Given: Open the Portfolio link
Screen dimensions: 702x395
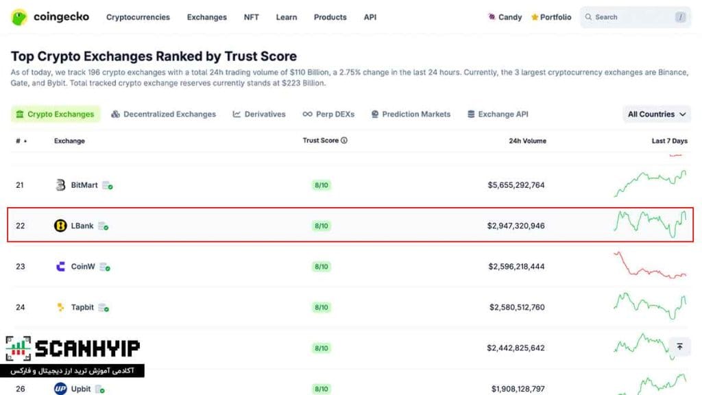Looking at the screenshot, I should (551, 17).
